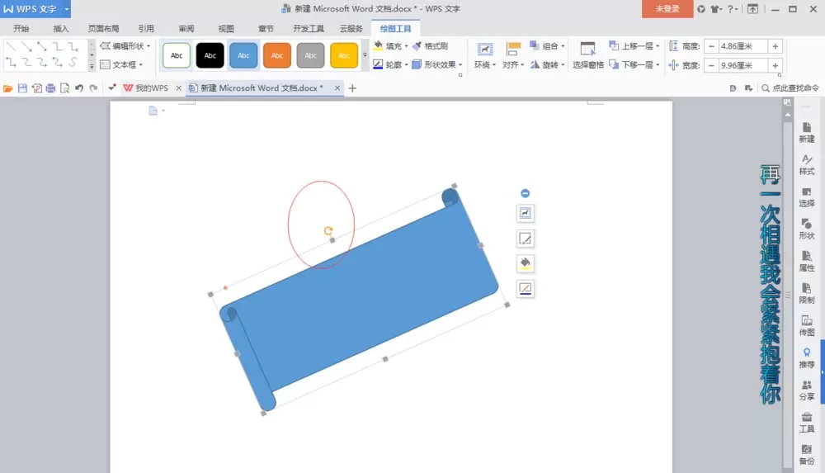Screen dimensions: 825x473
Task: Switch to 我的WPS document tab
Action: pos(146,88)
